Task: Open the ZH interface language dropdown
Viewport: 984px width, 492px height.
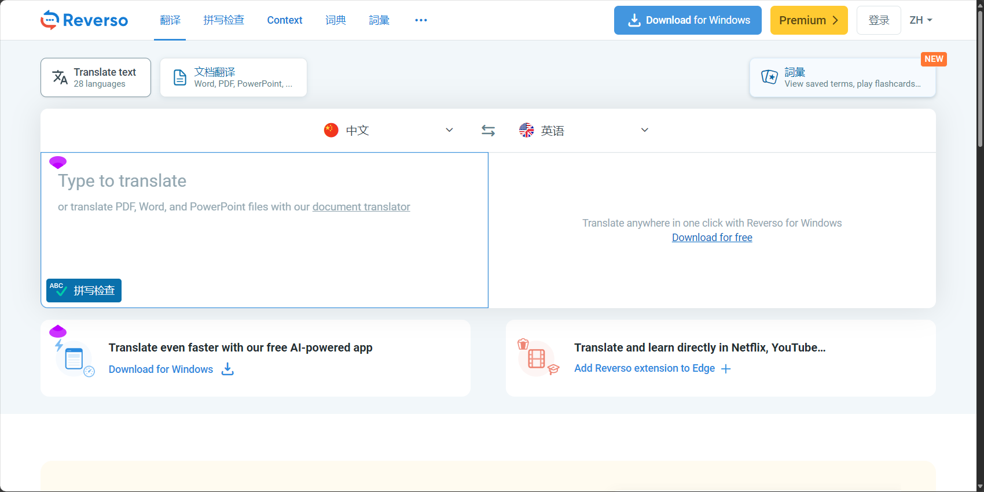Action: [x=921, y=20]
